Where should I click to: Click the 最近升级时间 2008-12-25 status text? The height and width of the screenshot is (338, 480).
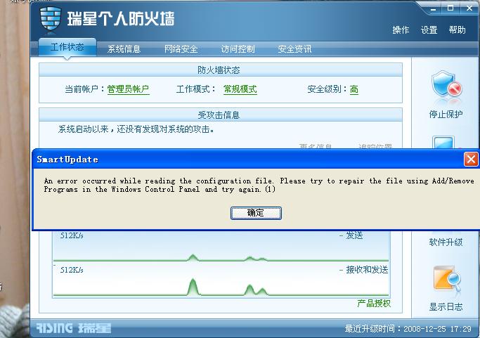pos(408,328)
